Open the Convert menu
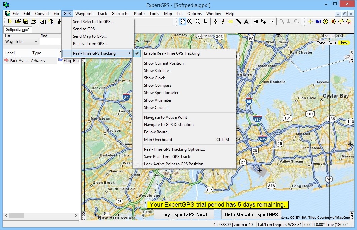This screenshot has height=230, width=357. click(42, 14)
